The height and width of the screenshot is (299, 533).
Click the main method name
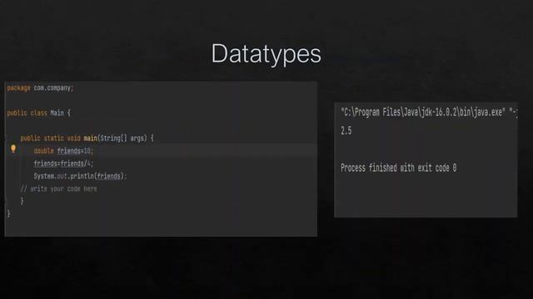click(91, 138)
